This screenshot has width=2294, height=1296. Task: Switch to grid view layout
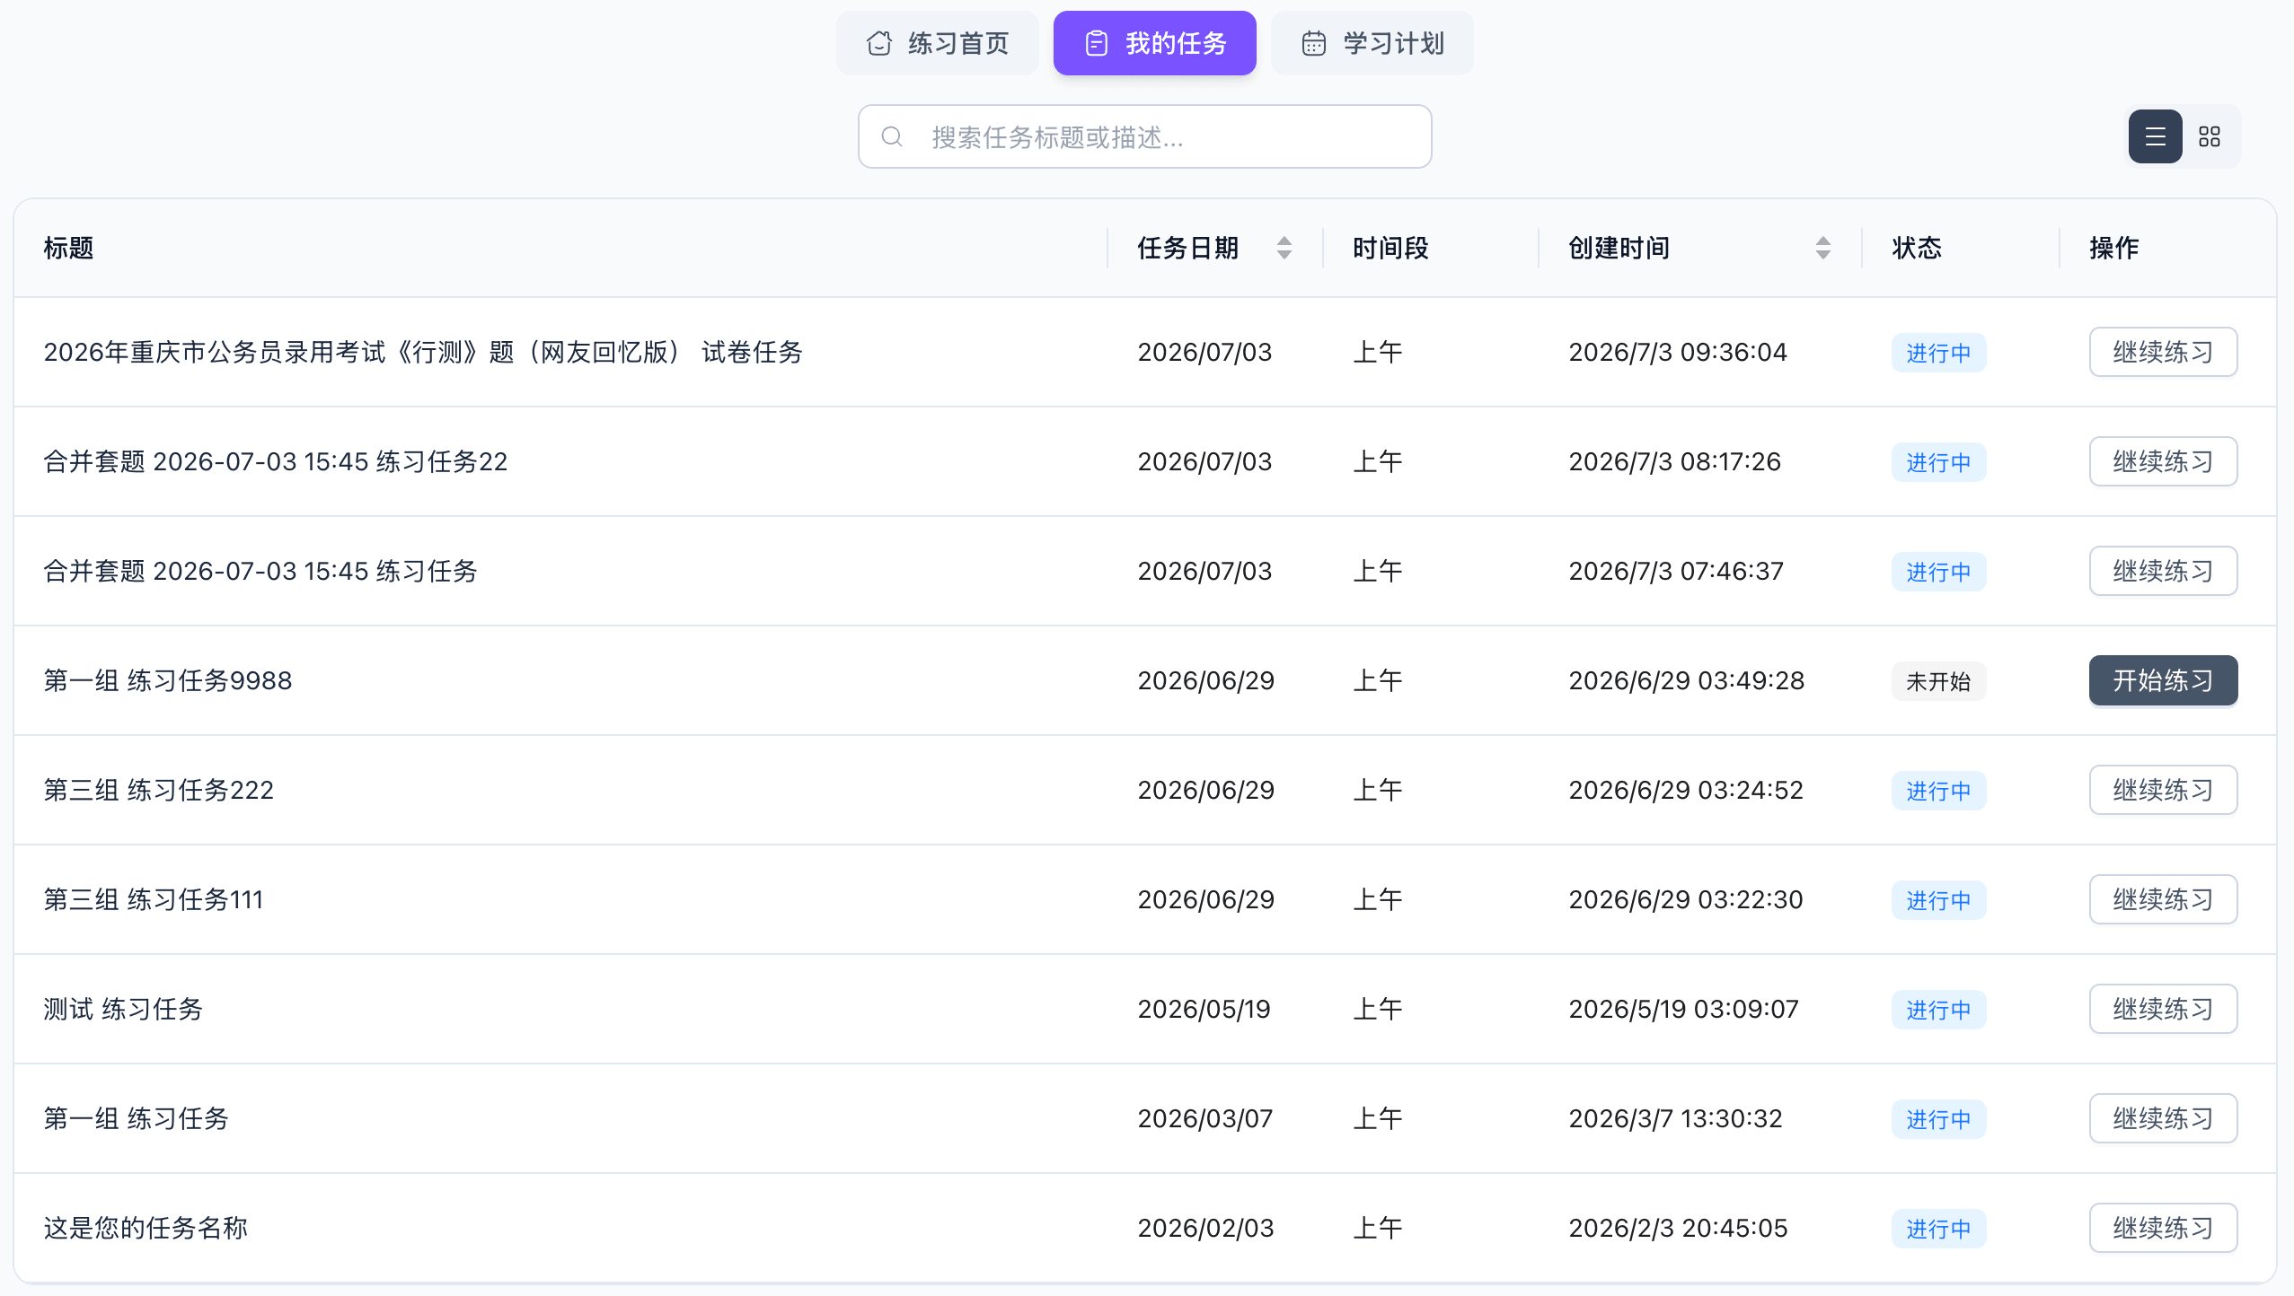tap(2210, 136)
